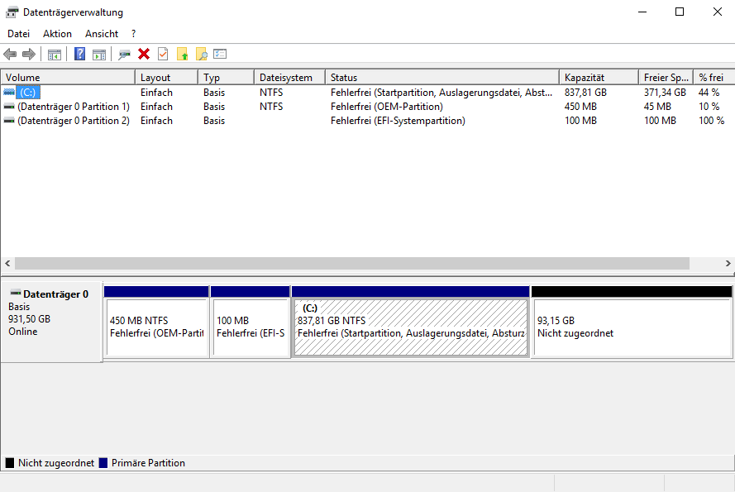Click the Nicht zugeordnet legend label
The width and height of the screenshot is (735, 492).
coord(56,463)
